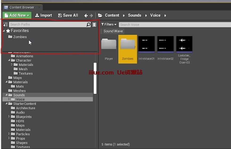This screenshot has height=149, width=231.
Task: Open the Add New dropdown
Action: tap(17, 15)
